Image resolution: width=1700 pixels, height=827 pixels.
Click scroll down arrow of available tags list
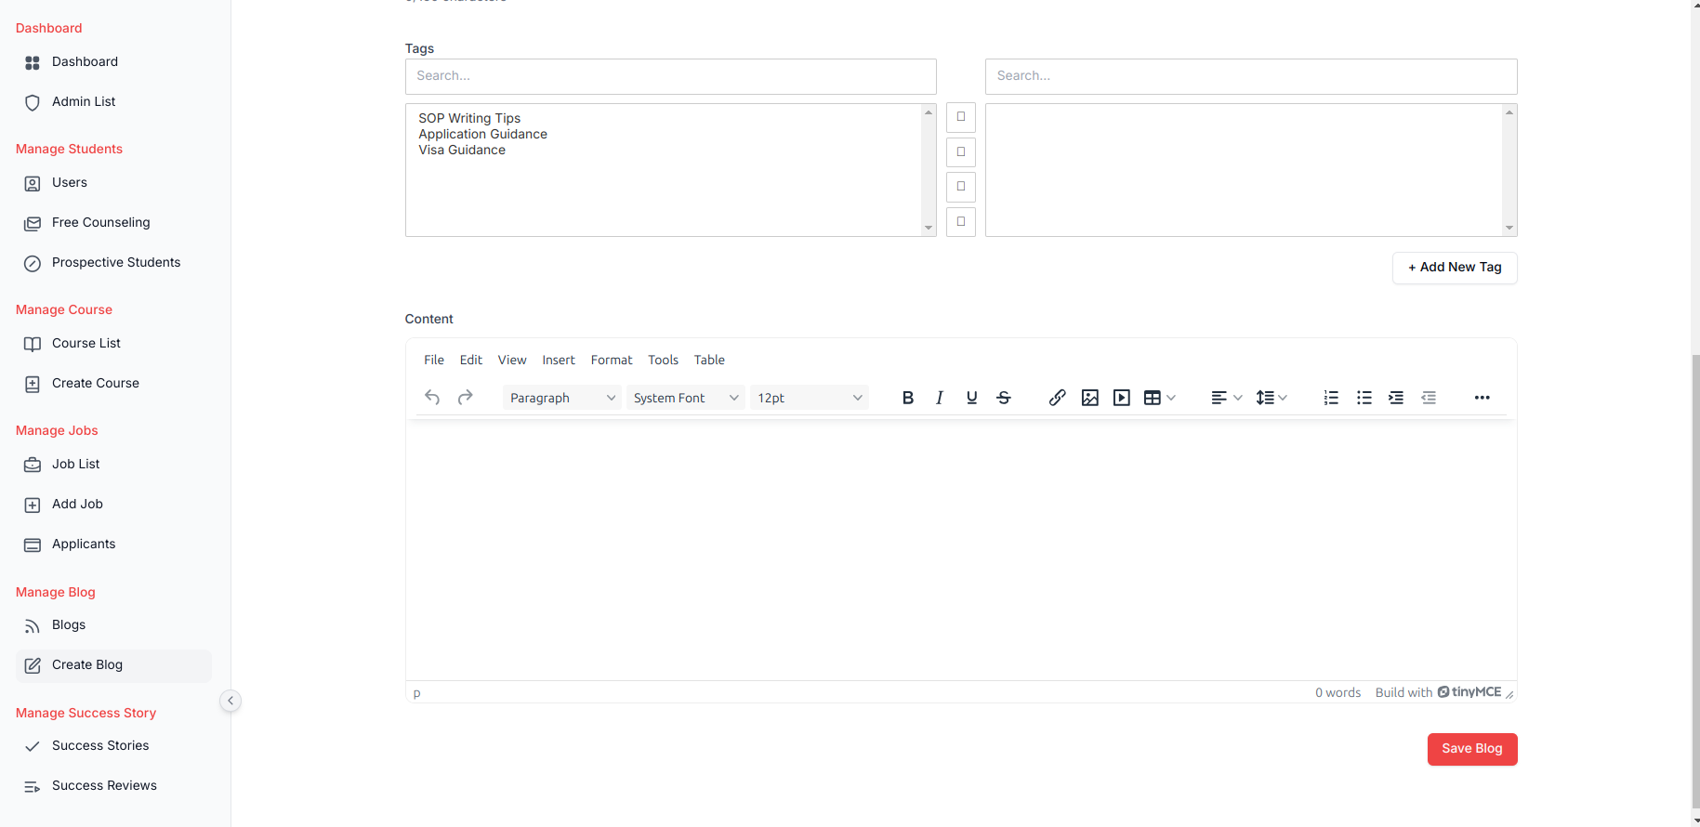[929, 228]
